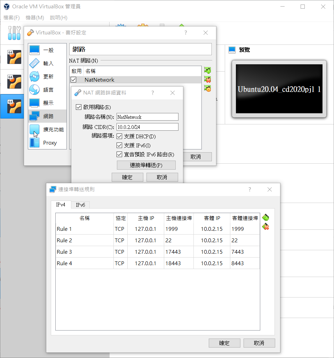The width and height of the screenshot is (334, 358).
Task: Open the Proxy settings category
Action: click(x=47, y=143)
